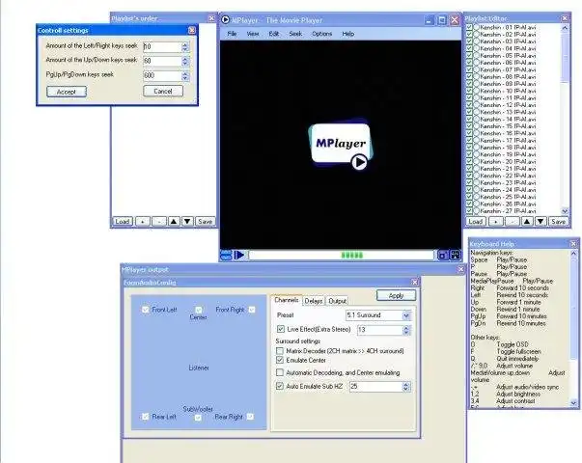Screen dimensions: 582x463
Task: Uncheck Auto Emulate Sub HZ
Action: point(280,386)
